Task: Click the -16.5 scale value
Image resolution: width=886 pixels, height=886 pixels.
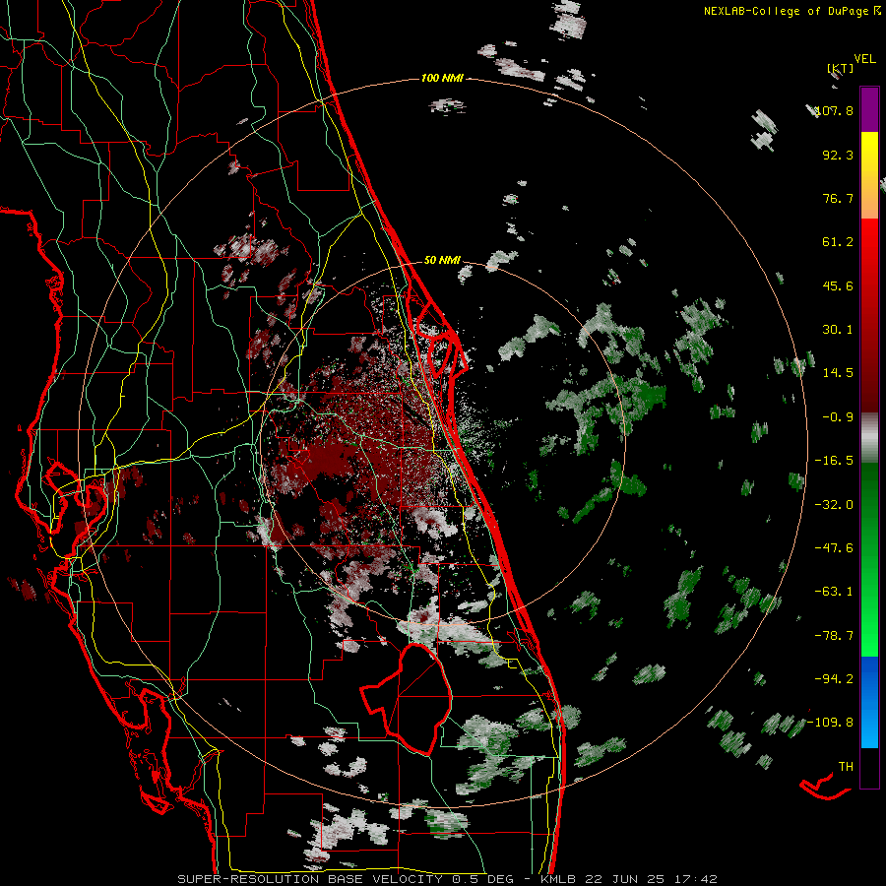Action: click(x=834, y=461)
